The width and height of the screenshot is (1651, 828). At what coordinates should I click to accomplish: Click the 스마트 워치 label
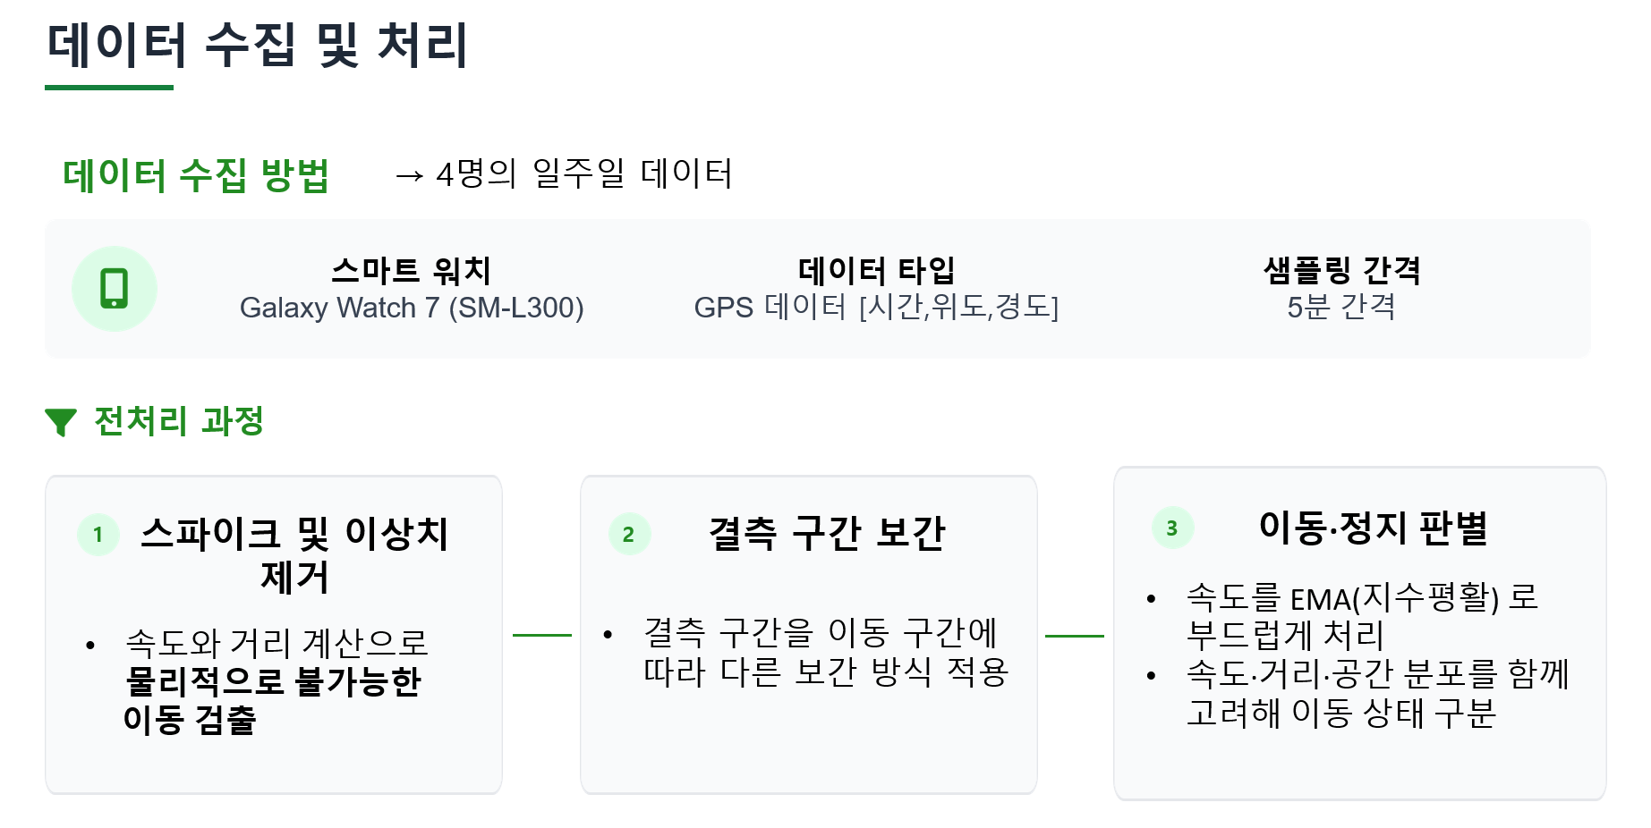(x=411, y=269)
